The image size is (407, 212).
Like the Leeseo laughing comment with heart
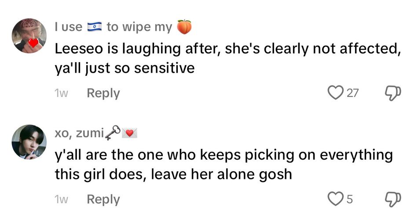coord(336,93)
